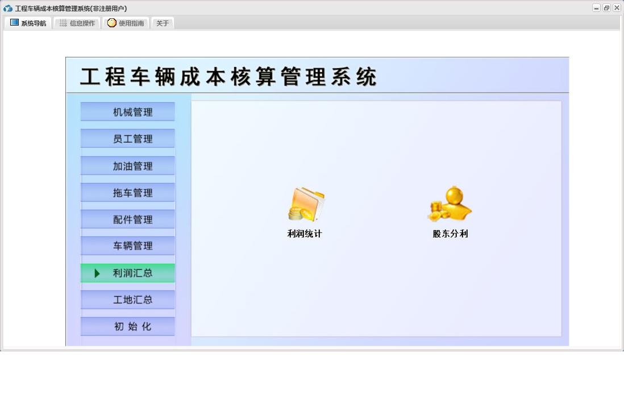Select the highlighted 利润汇总 button
This screenshot has width=624, height=407.
click(128, 273)
